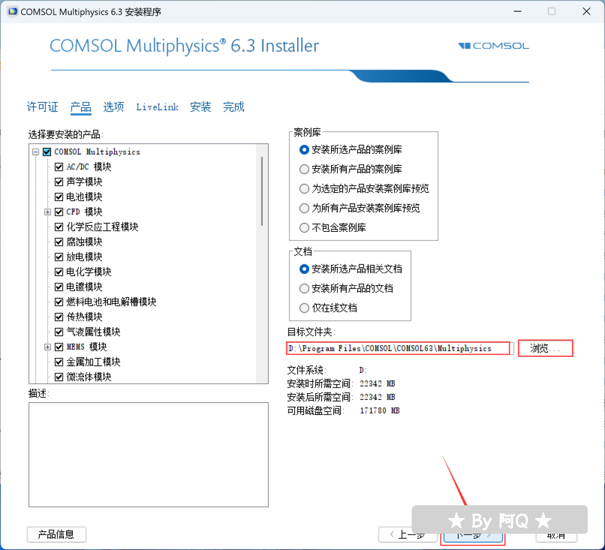Select 为选定的产品安装案例库预览 option
This screenshot has height=550, width=605.
click(364, 189)
